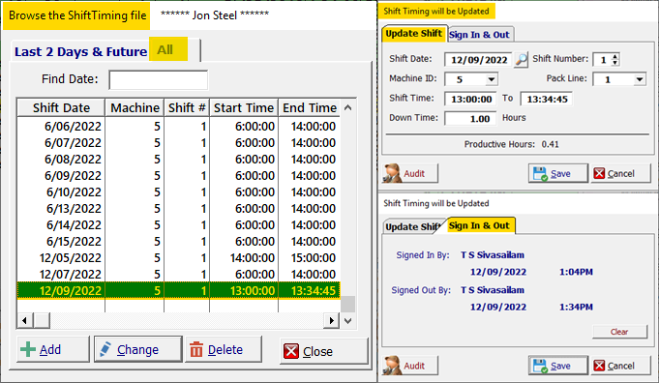
Task: Switch to the All tab
Action: coord(168,49)
